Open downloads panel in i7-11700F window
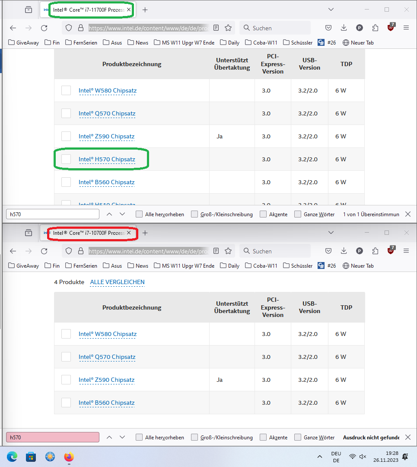The width and height of the screenshot is (417, 467). 344,28
